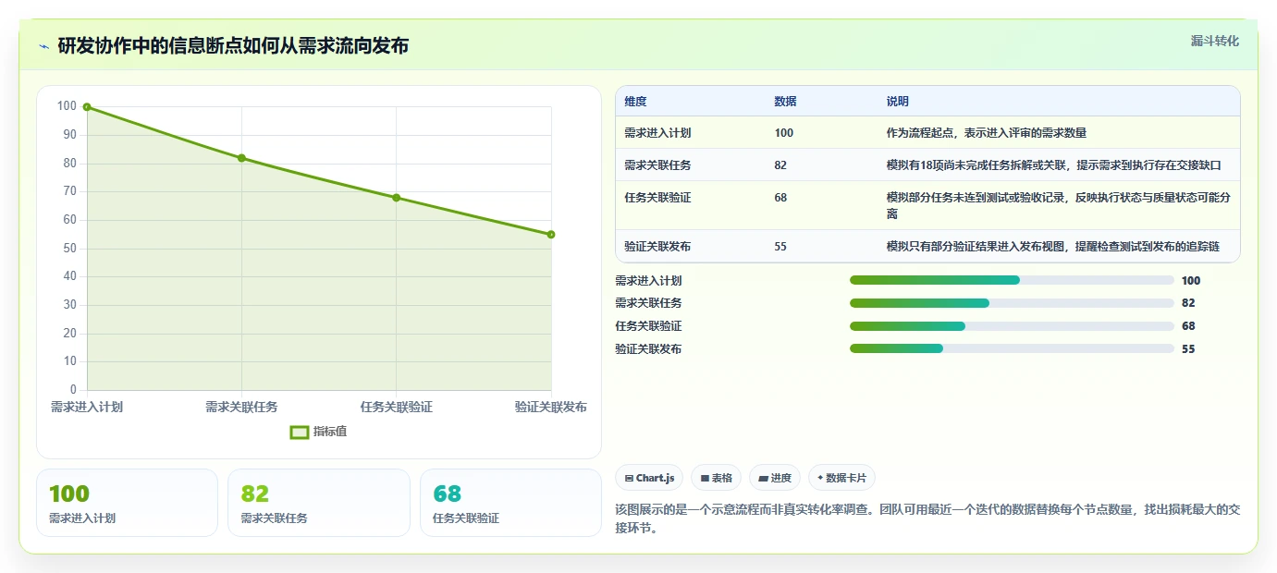Open the 100 需求进入计划 data card
Image resolution: width=1277 pixels, height=573 pixels.
(x=127, y=503)
